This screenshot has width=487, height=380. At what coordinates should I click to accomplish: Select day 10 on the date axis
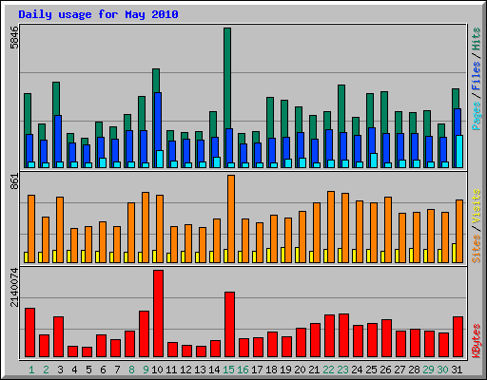[x=157, y=370]
